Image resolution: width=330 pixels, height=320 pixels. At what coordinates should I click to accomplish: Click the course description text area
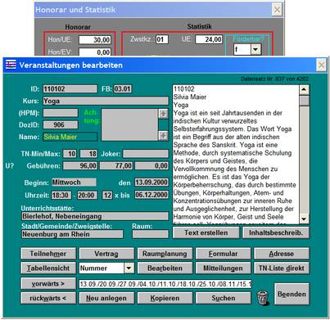[236, 155]
